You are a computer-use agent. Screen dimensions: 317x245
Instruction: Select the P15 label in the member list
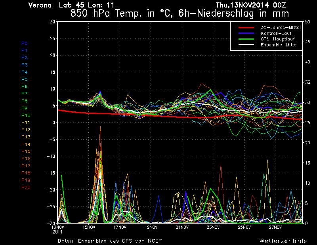click(26, 151)
